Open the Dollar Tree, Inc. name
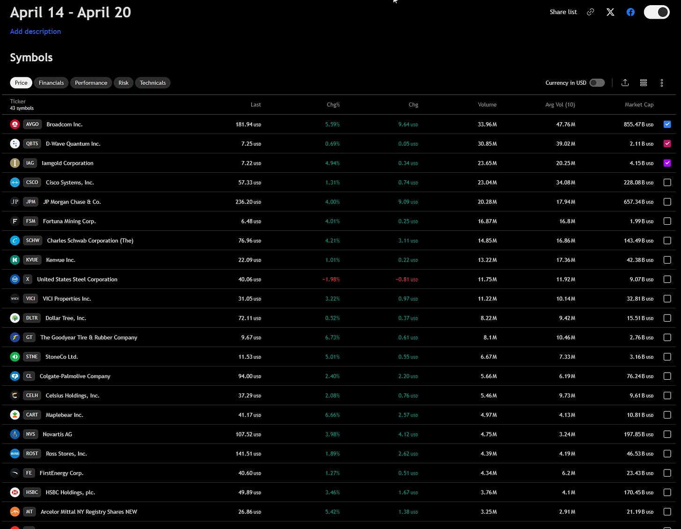681x529 pixels. pos(65,318)
